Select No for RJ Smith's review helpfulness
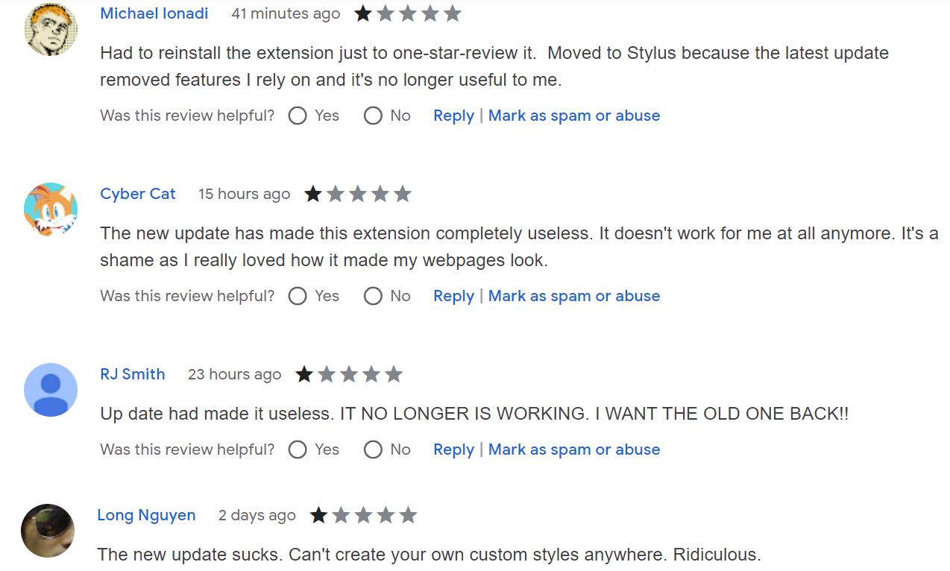Viewport: 950px width, 571px height. click(x=373, y=449)
